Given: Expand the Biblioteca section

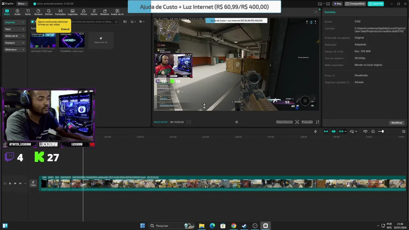Looking at the screenshot, I should (x=14, y=50).
